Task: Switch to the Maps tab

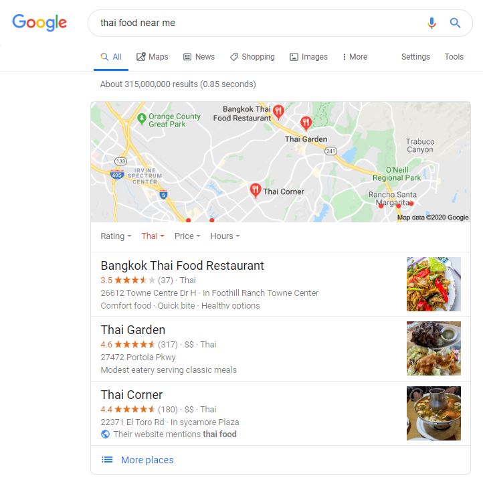Action: coord(152,57)
